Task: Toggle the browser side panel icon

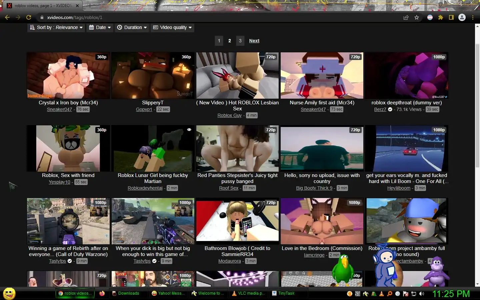Action: (451, 17)
